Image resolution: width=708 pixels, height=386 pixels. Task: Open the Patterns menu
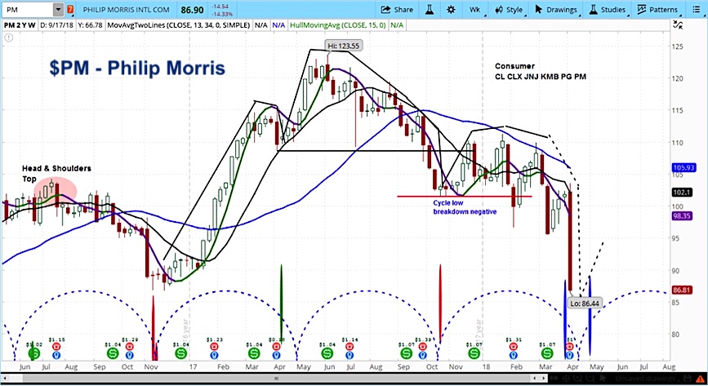point(658,10)
